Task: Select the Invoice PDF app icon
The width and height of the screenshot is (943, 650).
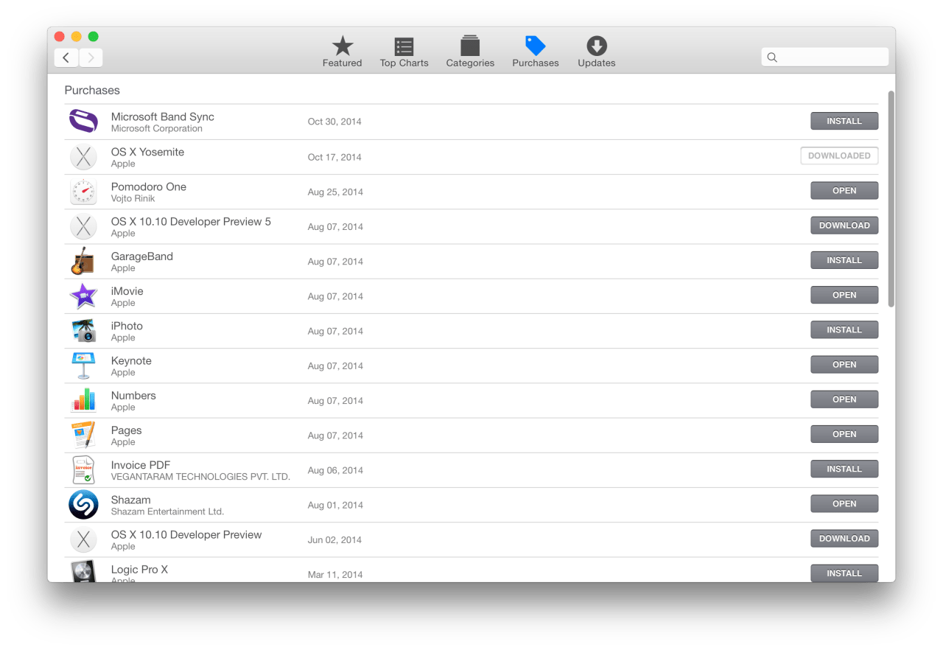Action: [83, 469]
